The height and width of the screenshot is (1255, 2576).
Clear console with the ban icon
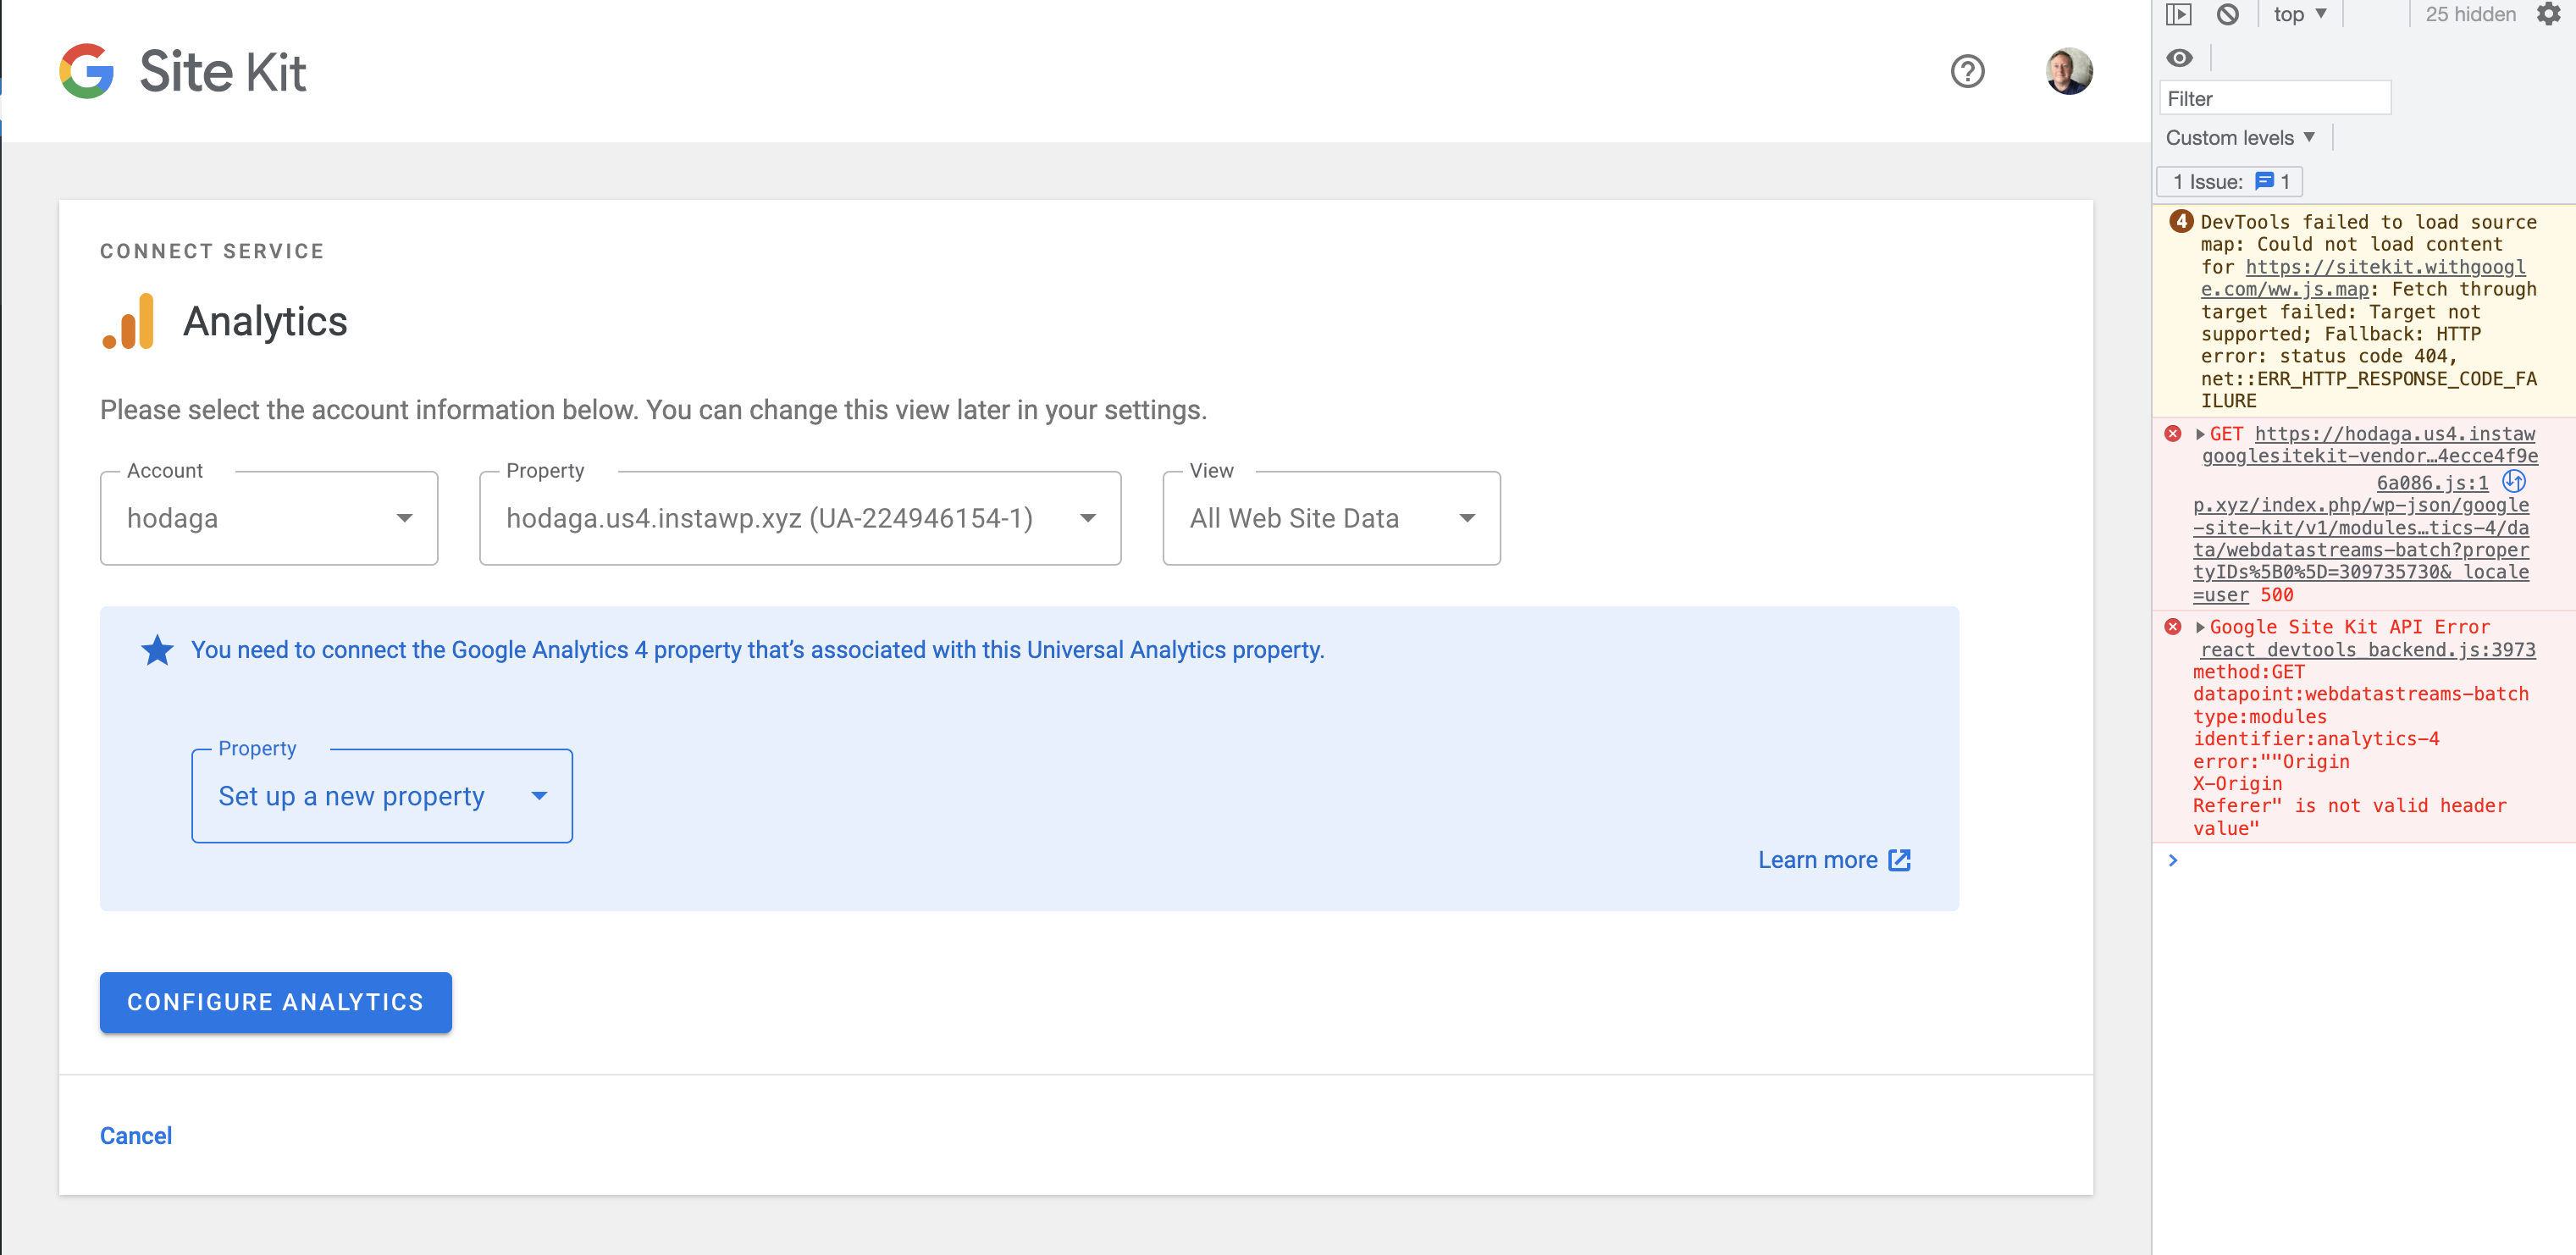2227,14
